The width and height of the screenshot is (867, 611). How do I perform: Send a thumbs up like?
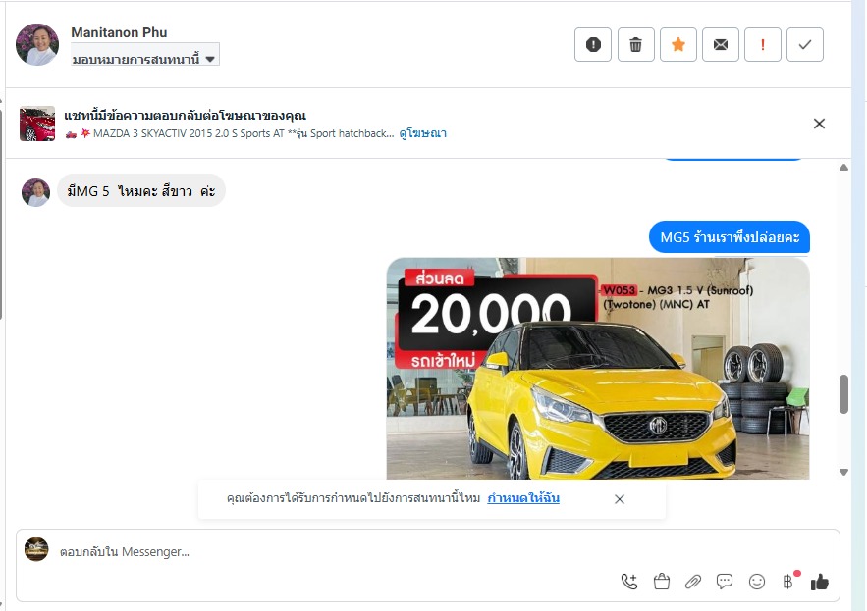pos(820,582)
